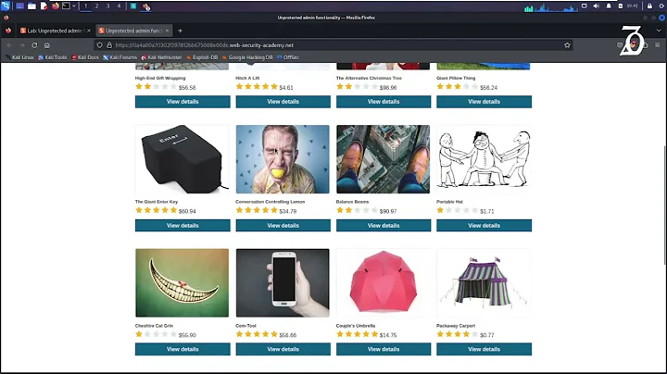View details for High-End Gift Wrapping
The width and height of the screenshot is (667, 374).
182,102
